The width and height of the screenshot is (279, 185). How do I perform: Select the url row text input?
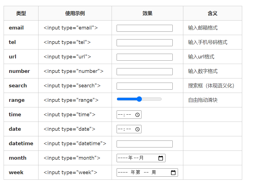145,57
